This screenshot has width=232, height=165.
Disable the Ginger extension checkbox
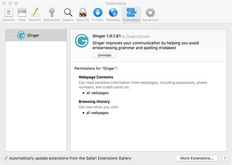[x=11, y=36]
